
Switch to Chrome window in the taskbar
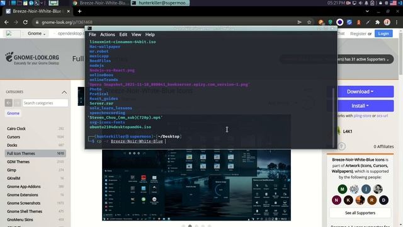tap(101, 3)
